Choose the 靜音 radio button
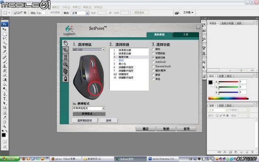The width and height of the screenshot is (259, 162). tap(153, 75)
